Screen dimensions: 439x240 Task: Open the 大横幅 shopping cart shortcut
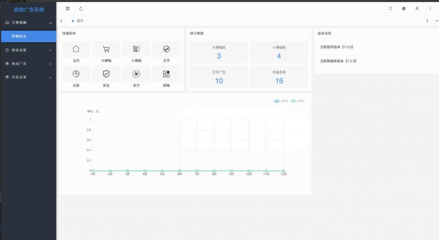(x=106, y=49)
